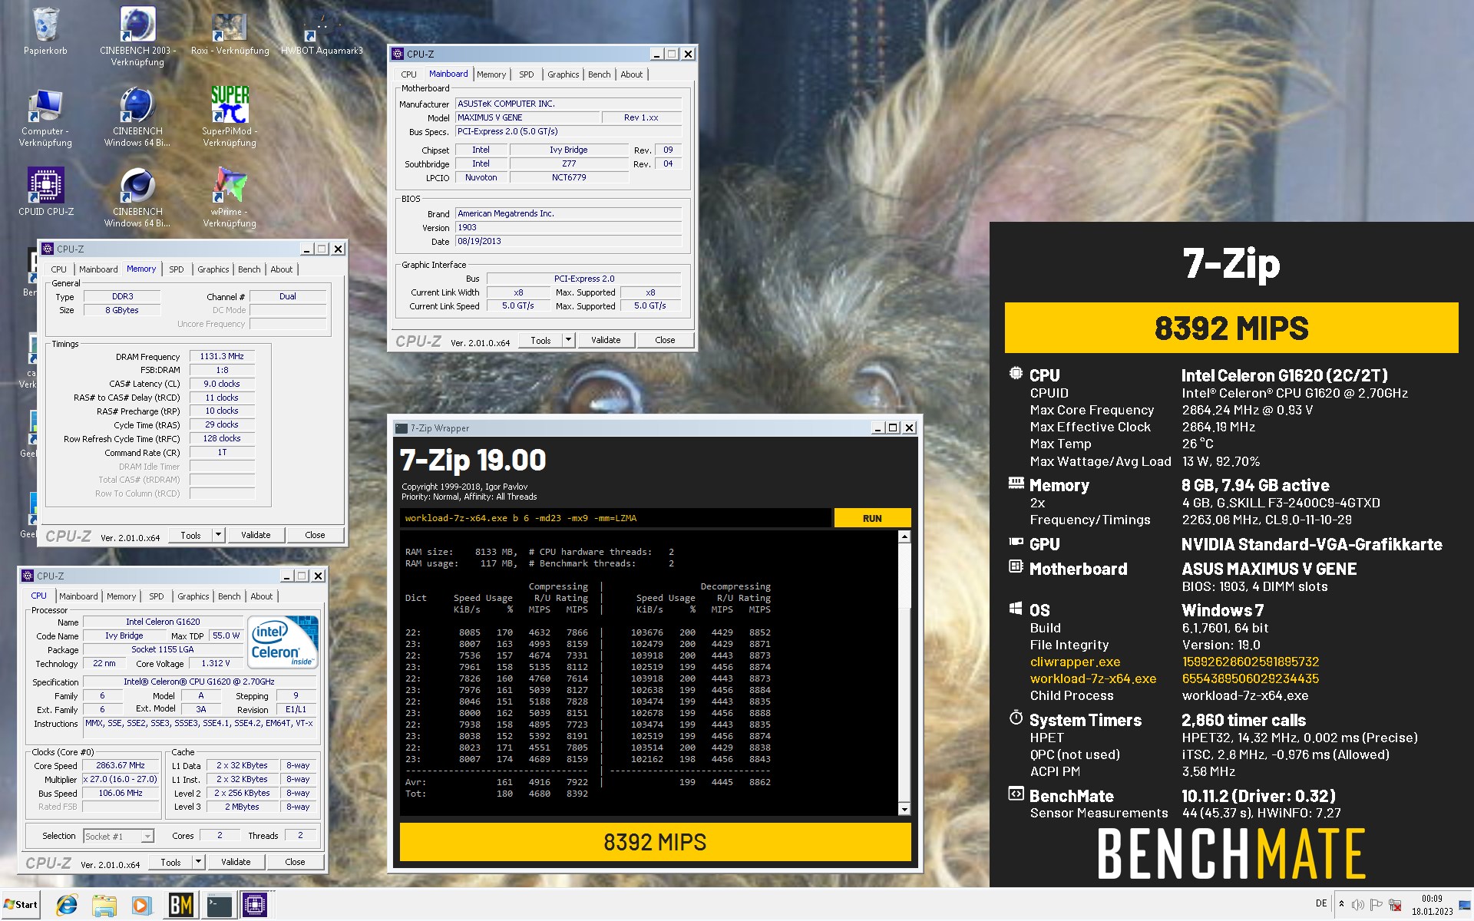1474x921 pixels.
Task: Click scrollbar up arrow in 7-Zip output
Action: click(904, 536)
